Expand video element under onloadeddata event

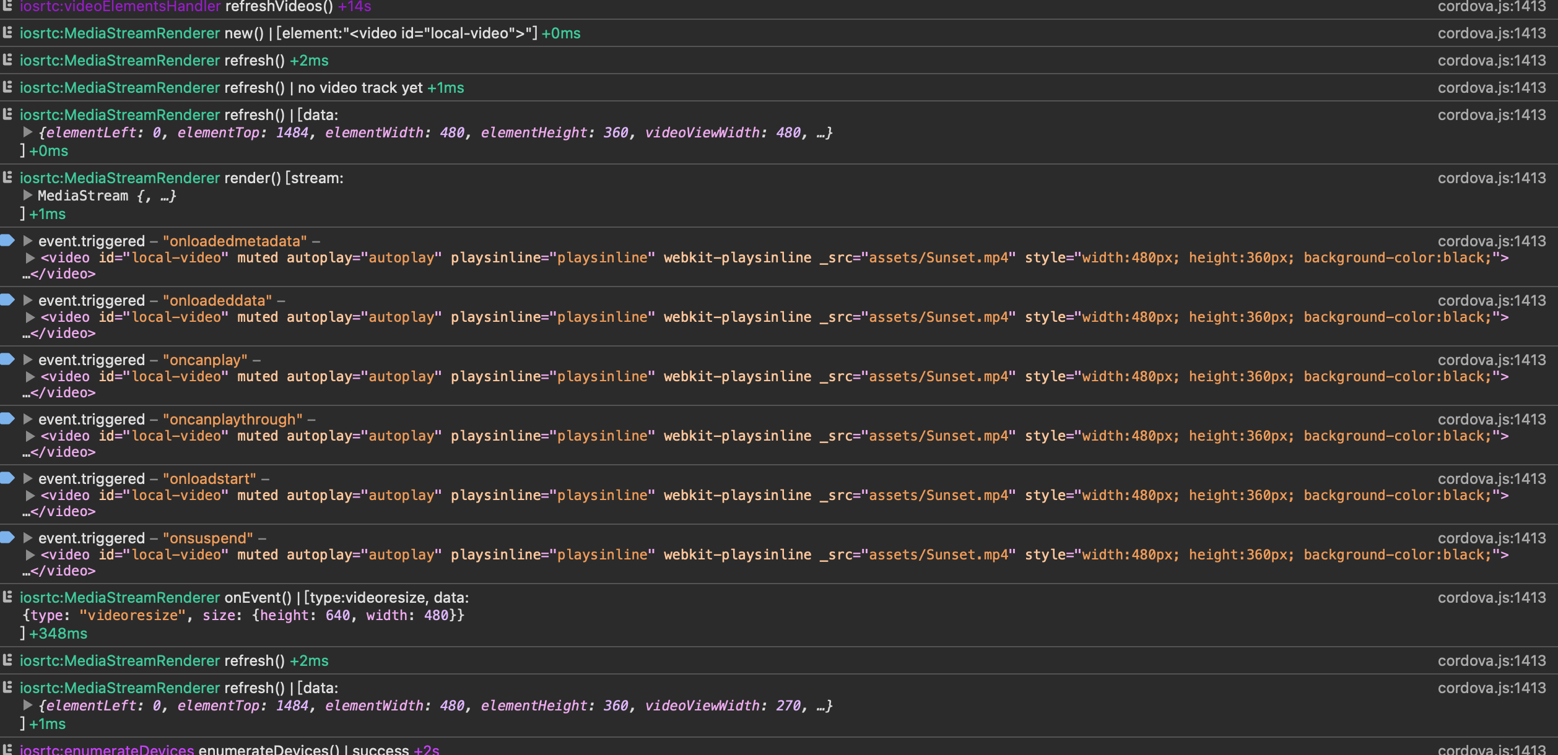point(30,317)
